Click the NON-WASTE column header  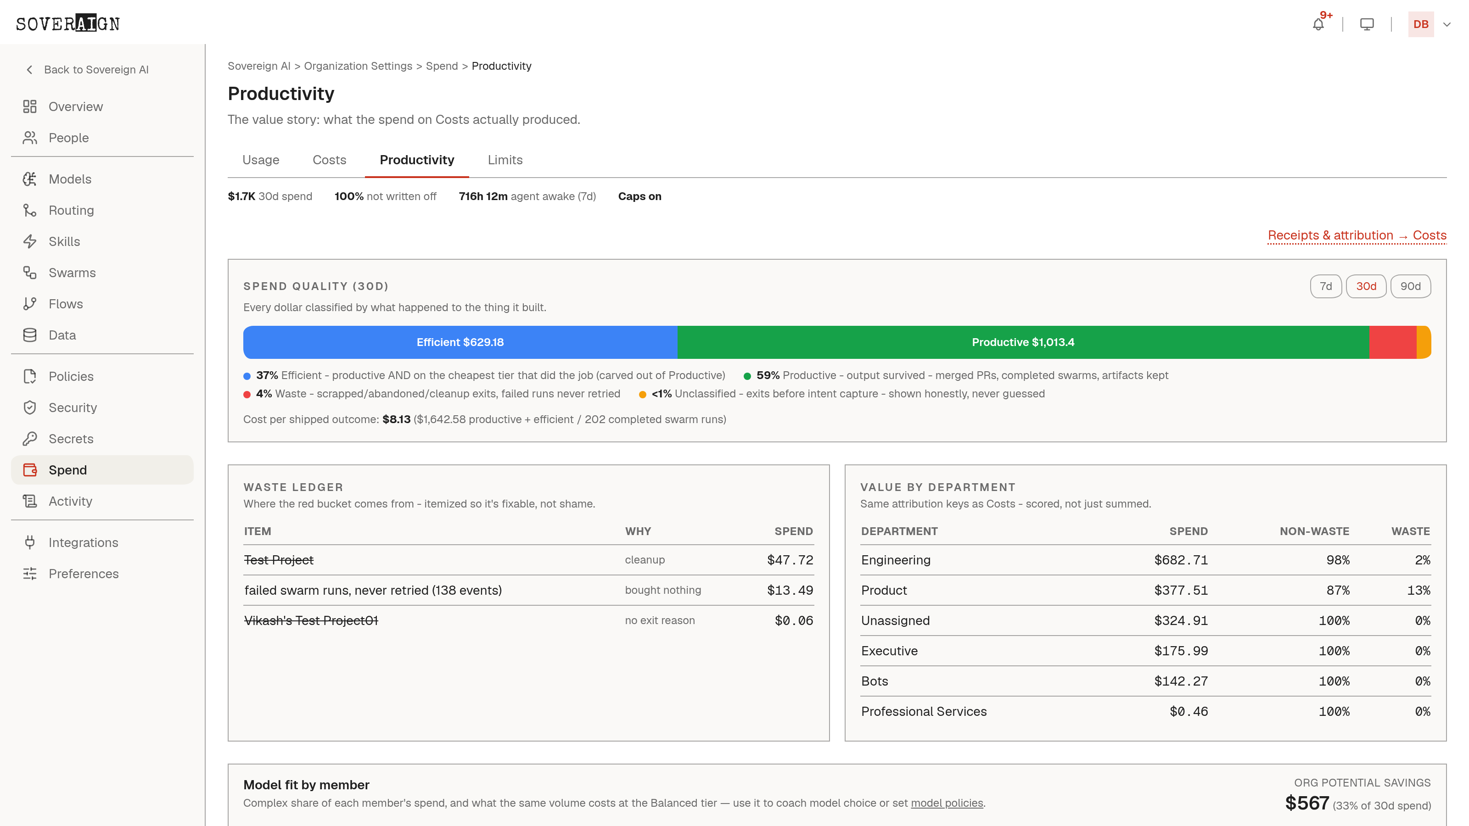[1314, 531]
